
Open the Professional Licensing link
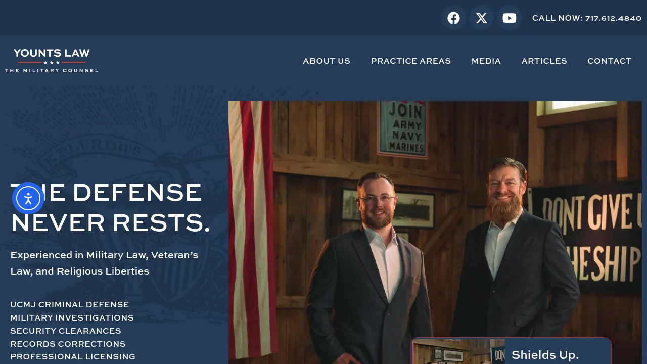[73, 356]
